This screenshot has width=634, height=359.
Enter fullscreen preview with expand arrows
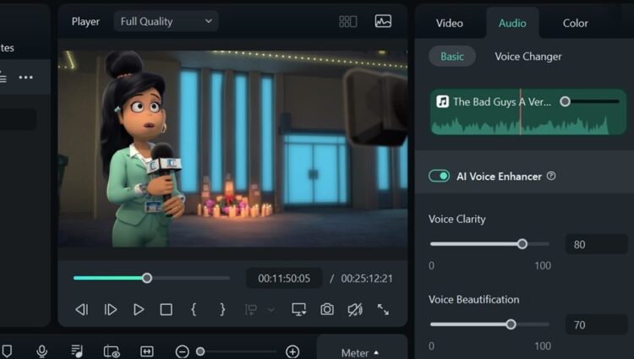pos(383,310)
